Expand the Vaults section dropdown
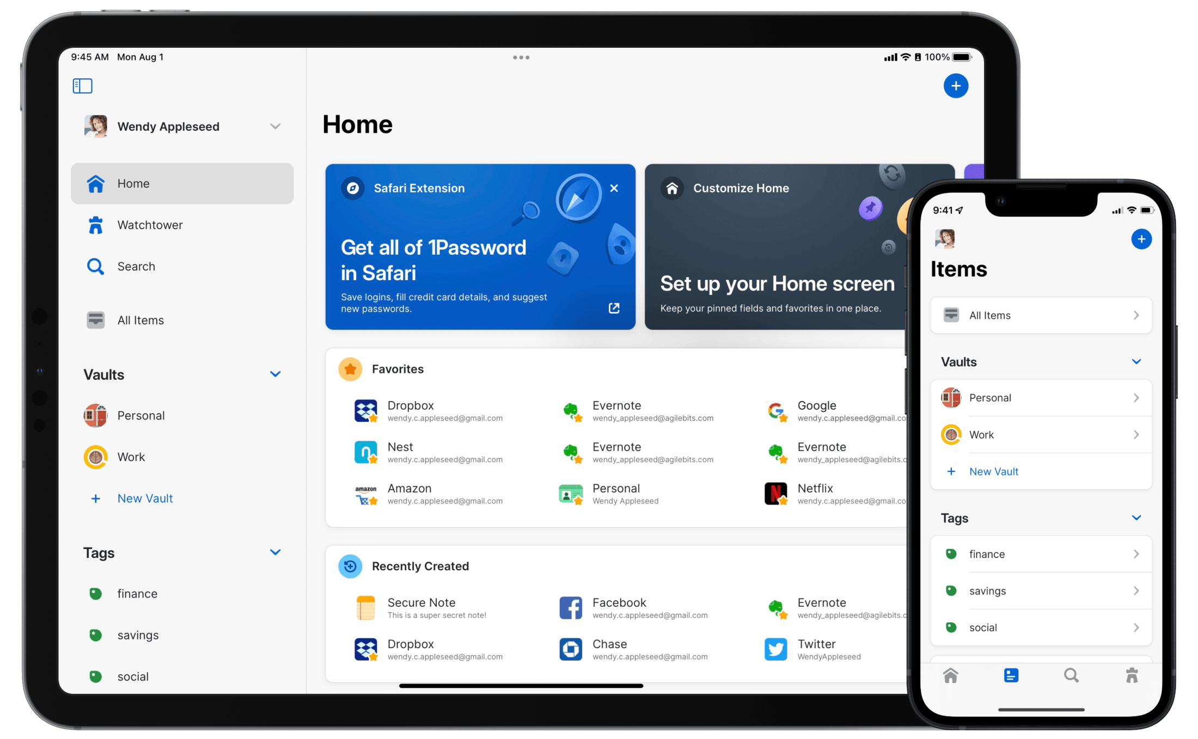The image size is (1198, 739). click(x=276, y=373)
